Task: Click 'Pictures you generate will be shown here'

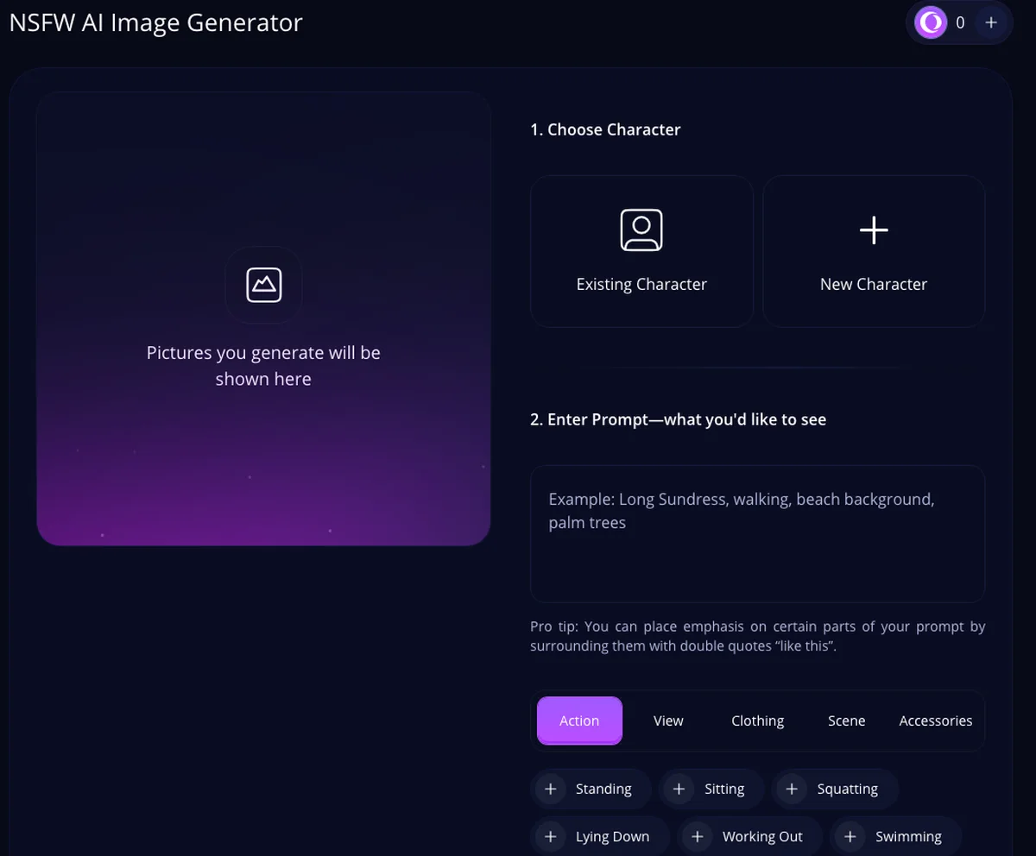Action: pyautogui.click(x=263, y=366)
